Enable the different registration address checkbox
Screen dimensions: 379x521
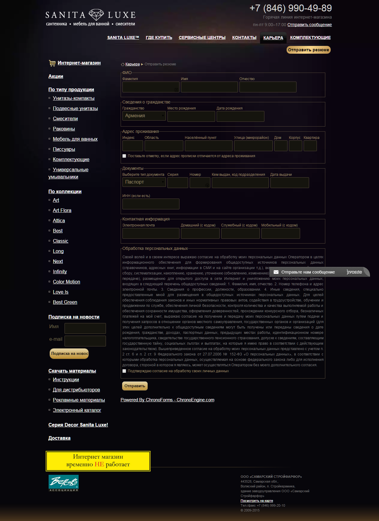tap(124, 156)
